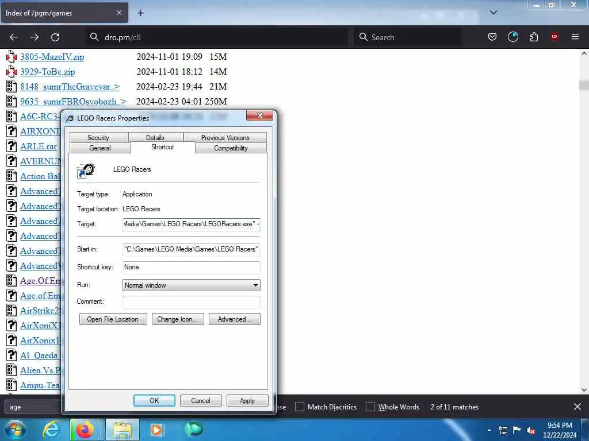Launch Internet Explorer from the taskbar

coord(51,430)
